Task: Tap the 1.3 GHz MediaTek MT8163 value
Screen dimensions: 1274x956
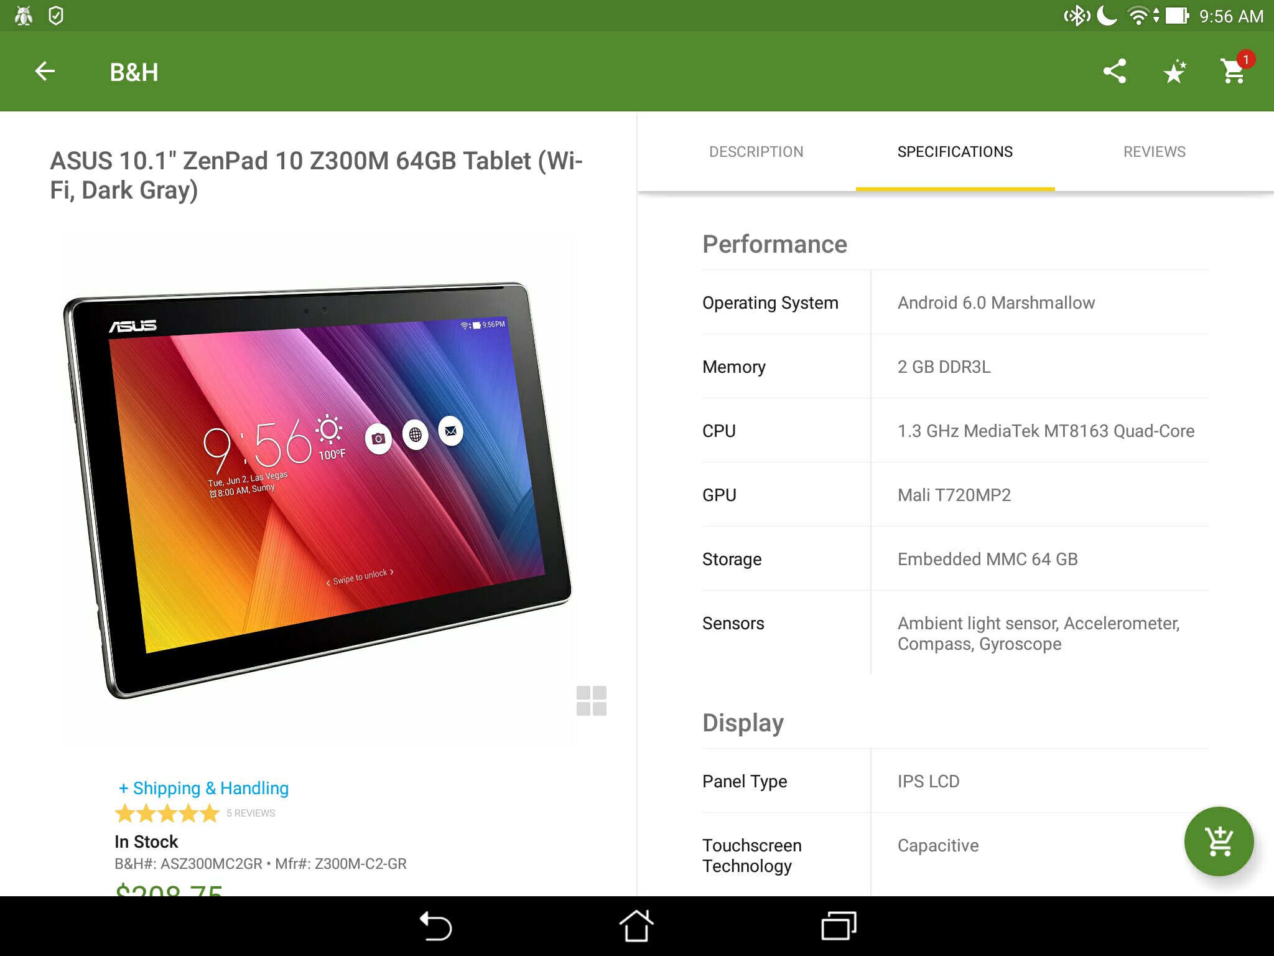Action: coord(1046,431)
